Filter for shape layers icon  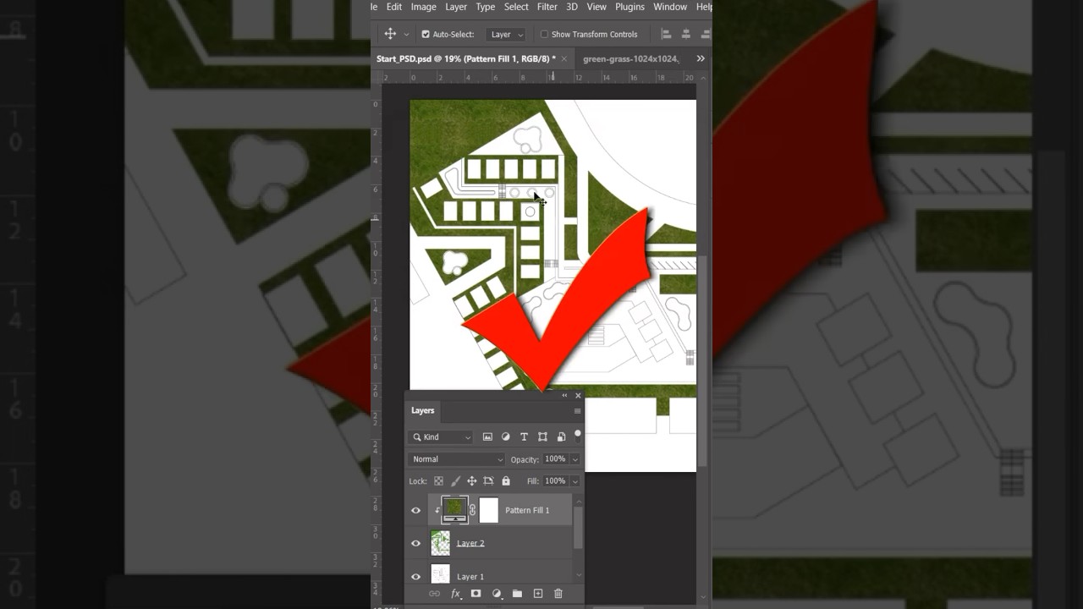[542, 437]
